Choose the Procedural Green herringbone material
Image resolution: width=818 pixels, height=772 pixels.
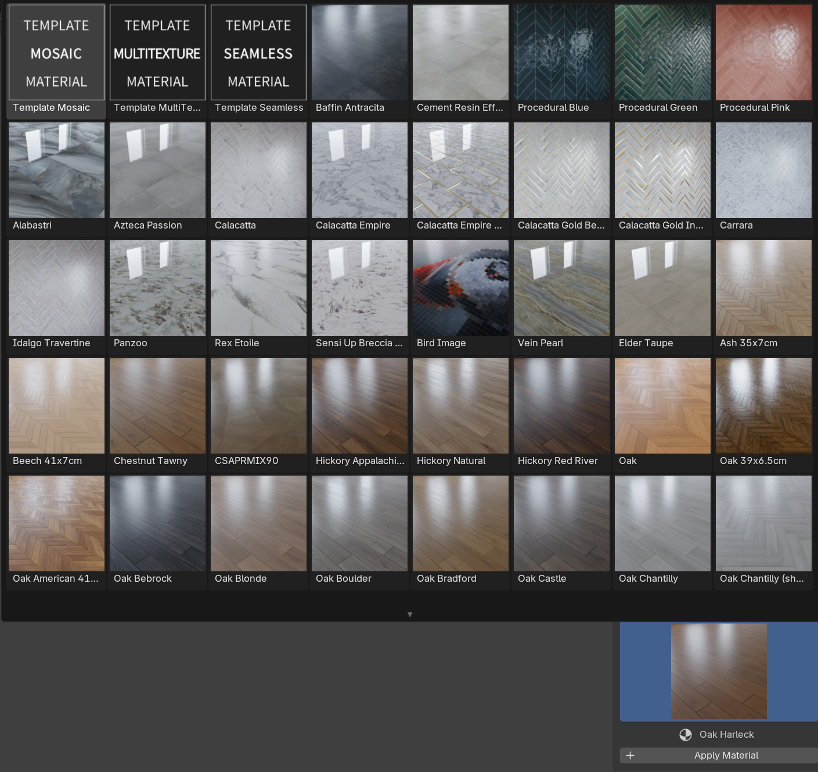pos(662,53)
